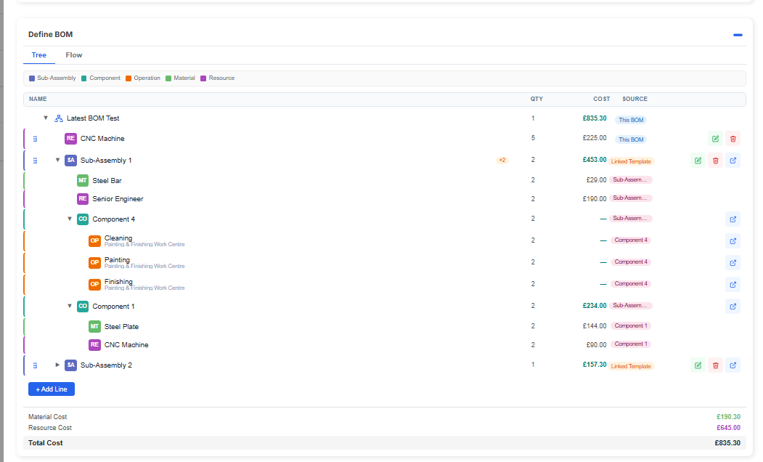The width and height of the screenshot is (763, 462).
Task: Switch to the Flow tab
Action: pyautogui.click(x=74, y=55)
